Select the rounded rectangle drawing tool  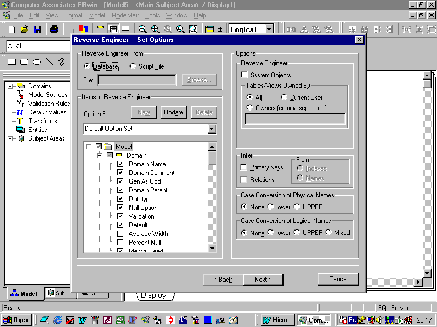(x=24, y=62)
